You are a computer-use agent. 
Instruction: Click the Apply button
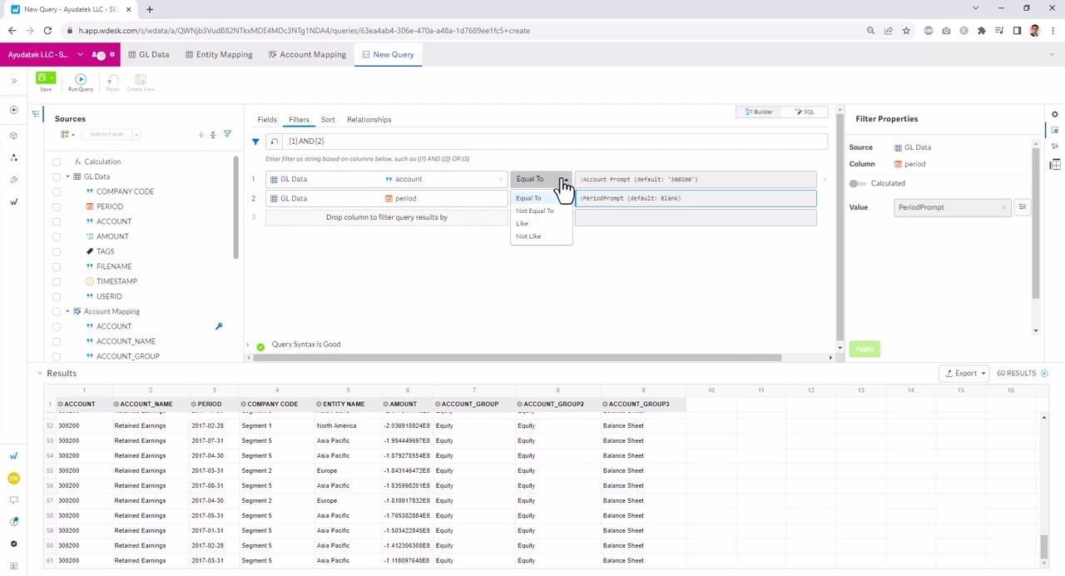pyautogui.click(x=864, y=349)
